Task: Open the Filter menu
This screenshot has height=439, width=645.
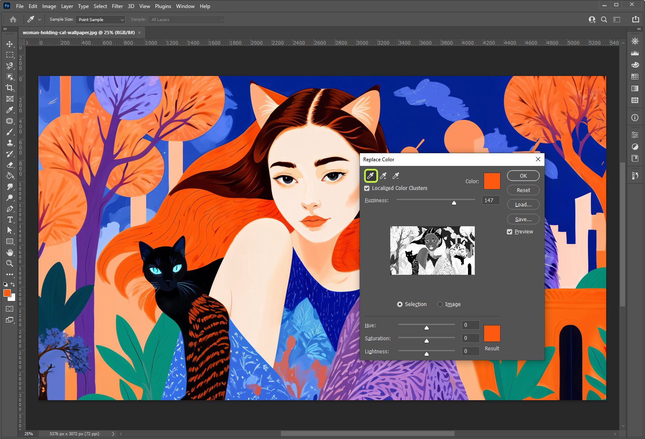Action: [117, 6]
